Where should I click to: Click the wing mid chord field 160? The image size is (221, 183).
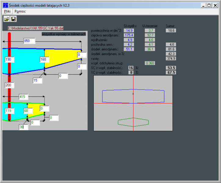click(45, 59)
